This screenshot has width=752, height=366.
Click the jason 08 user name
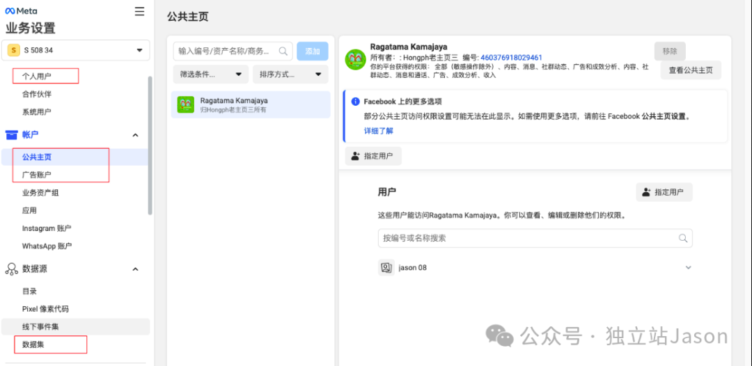coord(412,268)
